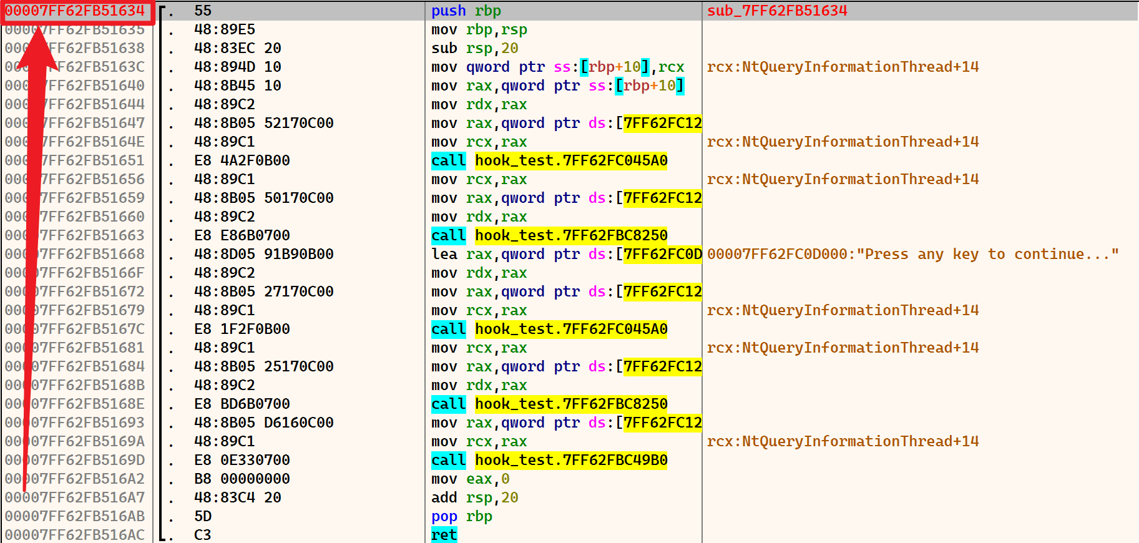Image resolution: width=1139 pixels, height=543 pixels.
Task: Select opcode bytes 48:8B05 25170C00
Action: [264, 367]
